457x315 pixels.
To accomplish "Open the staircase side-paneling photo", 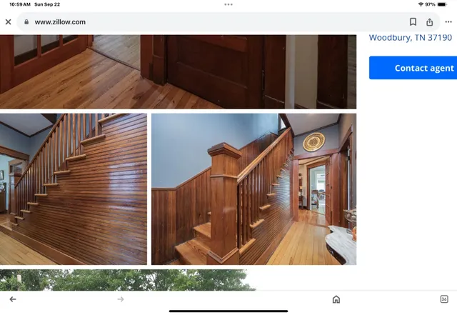I will [74, 189].
